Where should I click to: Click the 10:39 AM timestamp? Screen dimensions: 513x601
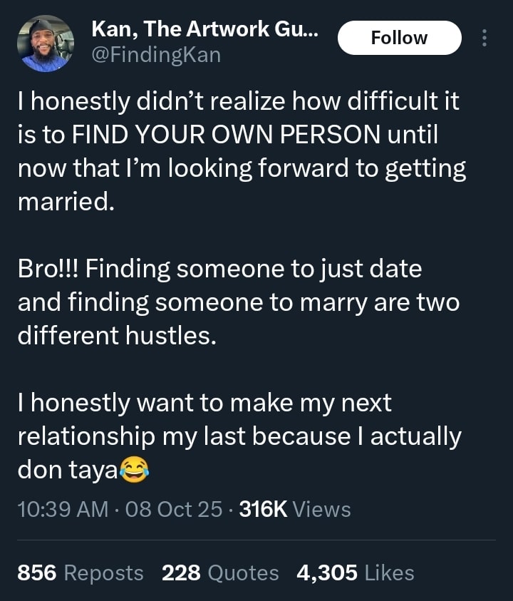click(63, 509)
